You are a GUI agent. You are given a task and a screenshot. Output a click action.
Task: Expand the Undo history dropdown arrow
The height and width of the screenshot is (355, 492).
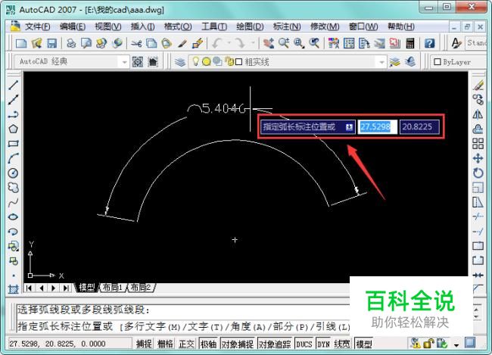point(229,43)
